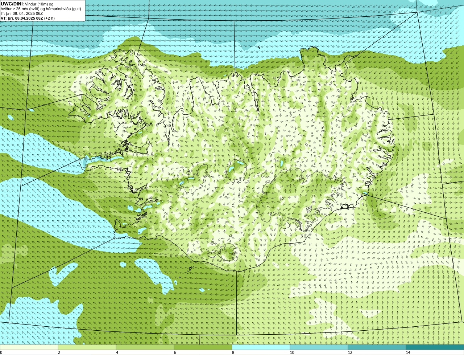Screen dimensions: 464x355
Task: Click the legend scale label "8"
Action: (x=233, y=352)
